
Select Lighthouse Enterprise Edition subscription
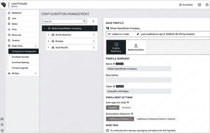156,119
